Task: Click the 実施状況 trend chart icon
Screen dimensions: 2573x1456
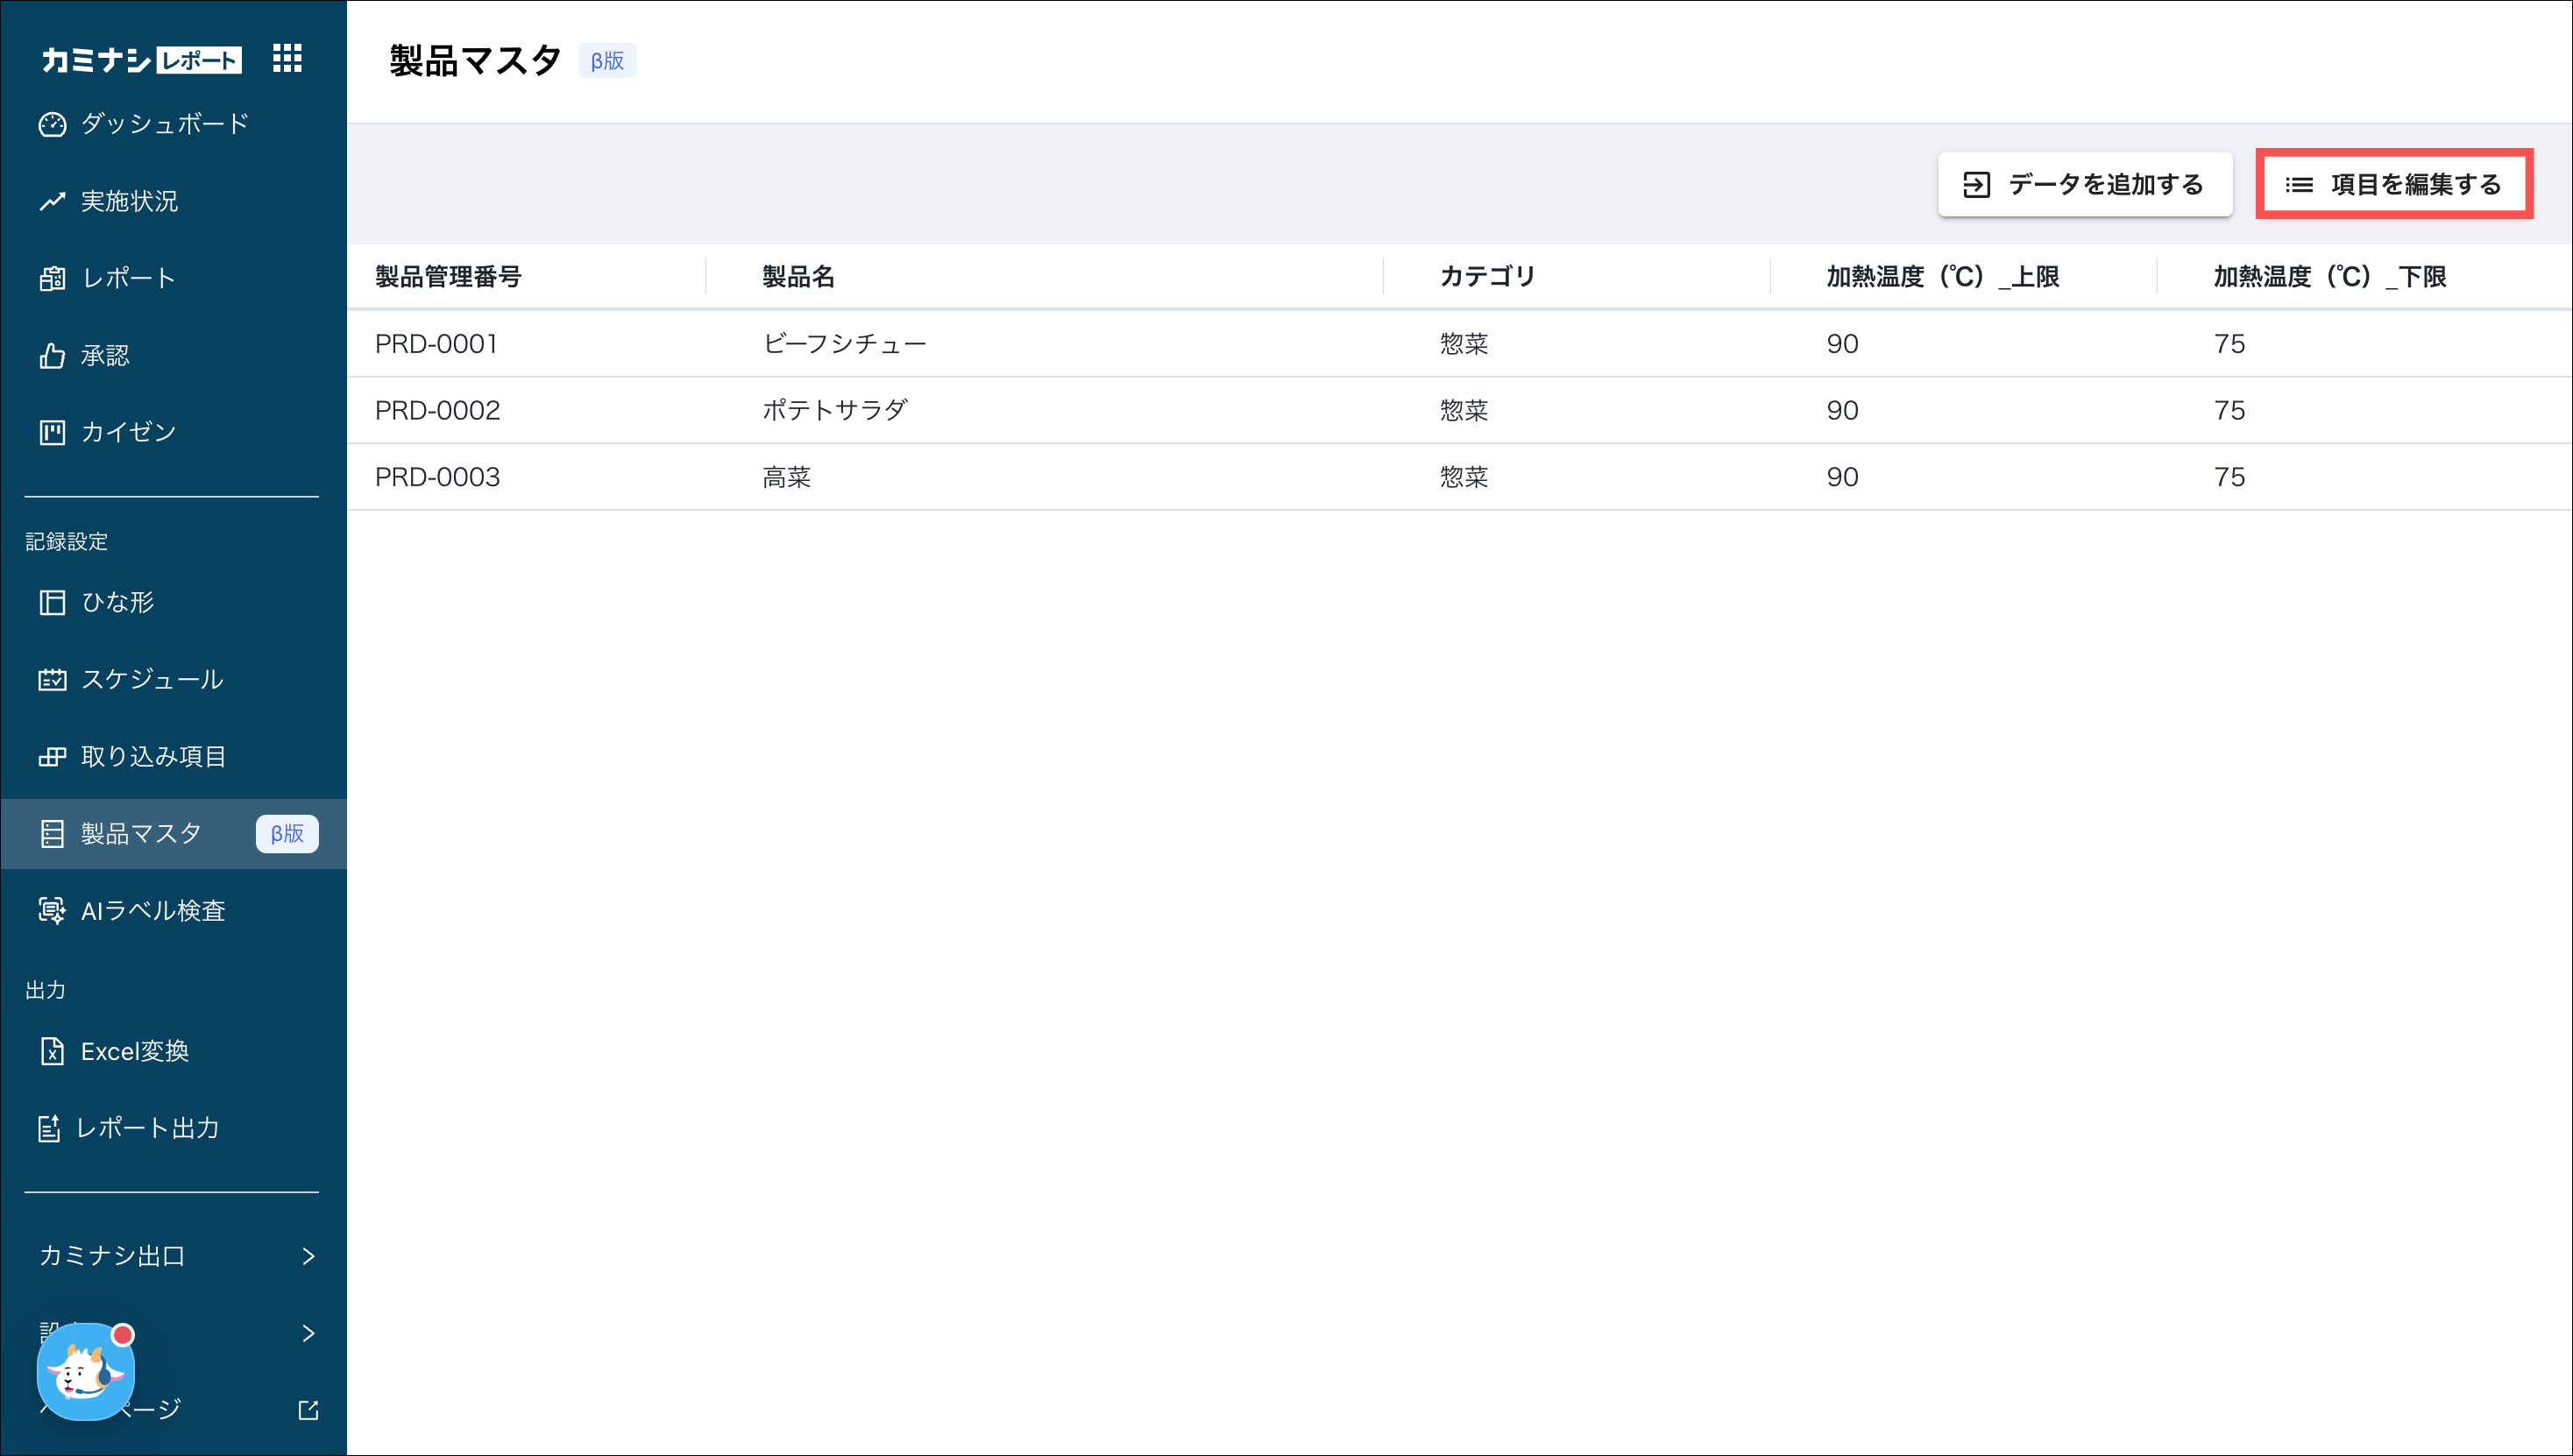Action: [52, 201]
